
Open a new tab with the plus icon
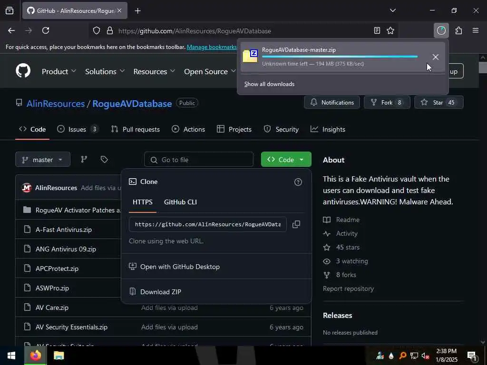137,11
